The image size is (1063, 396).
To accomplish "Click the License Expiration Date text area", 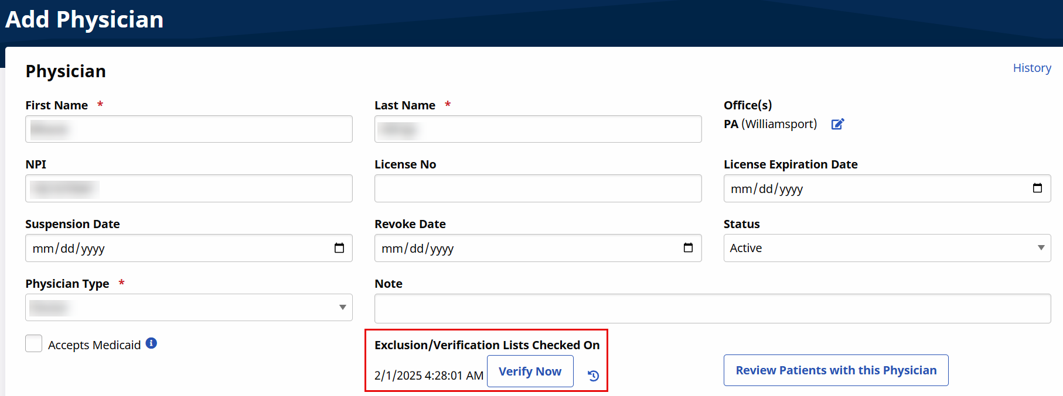I will (x=873, y=189).
